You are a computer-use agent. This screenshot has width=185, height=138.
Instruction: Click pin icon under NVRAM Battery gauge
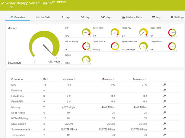[x=90, y=50]
